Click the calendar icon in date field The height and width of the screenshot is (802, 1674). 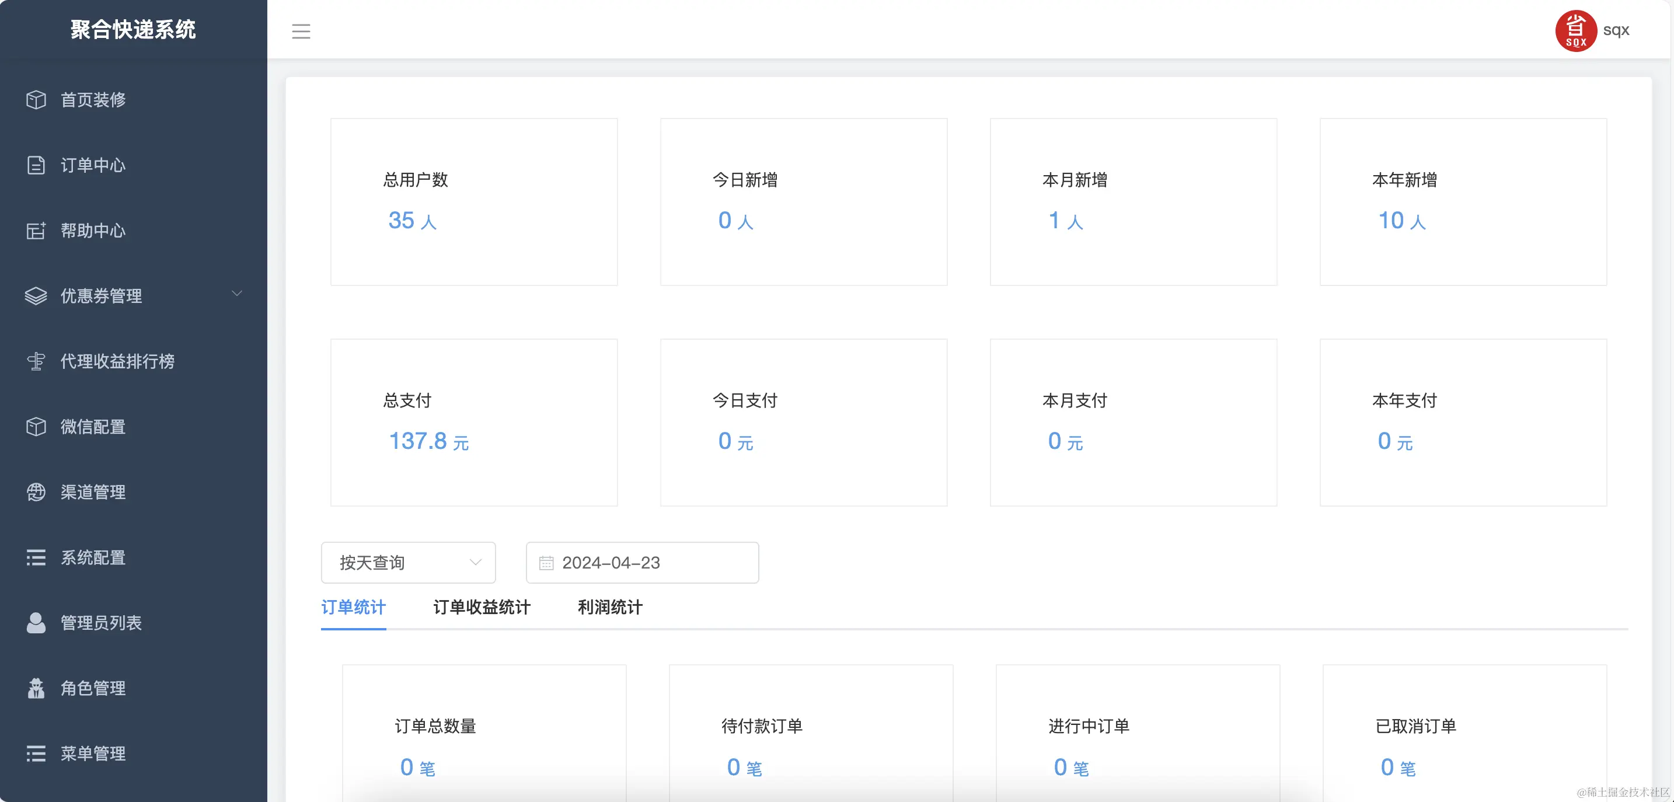[x=546, y=563]
